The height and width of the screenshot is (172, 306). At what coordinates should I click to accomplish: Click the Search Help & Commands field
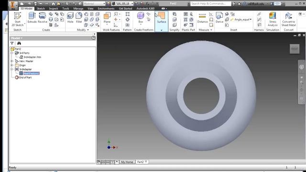click(x=210, y=3)
